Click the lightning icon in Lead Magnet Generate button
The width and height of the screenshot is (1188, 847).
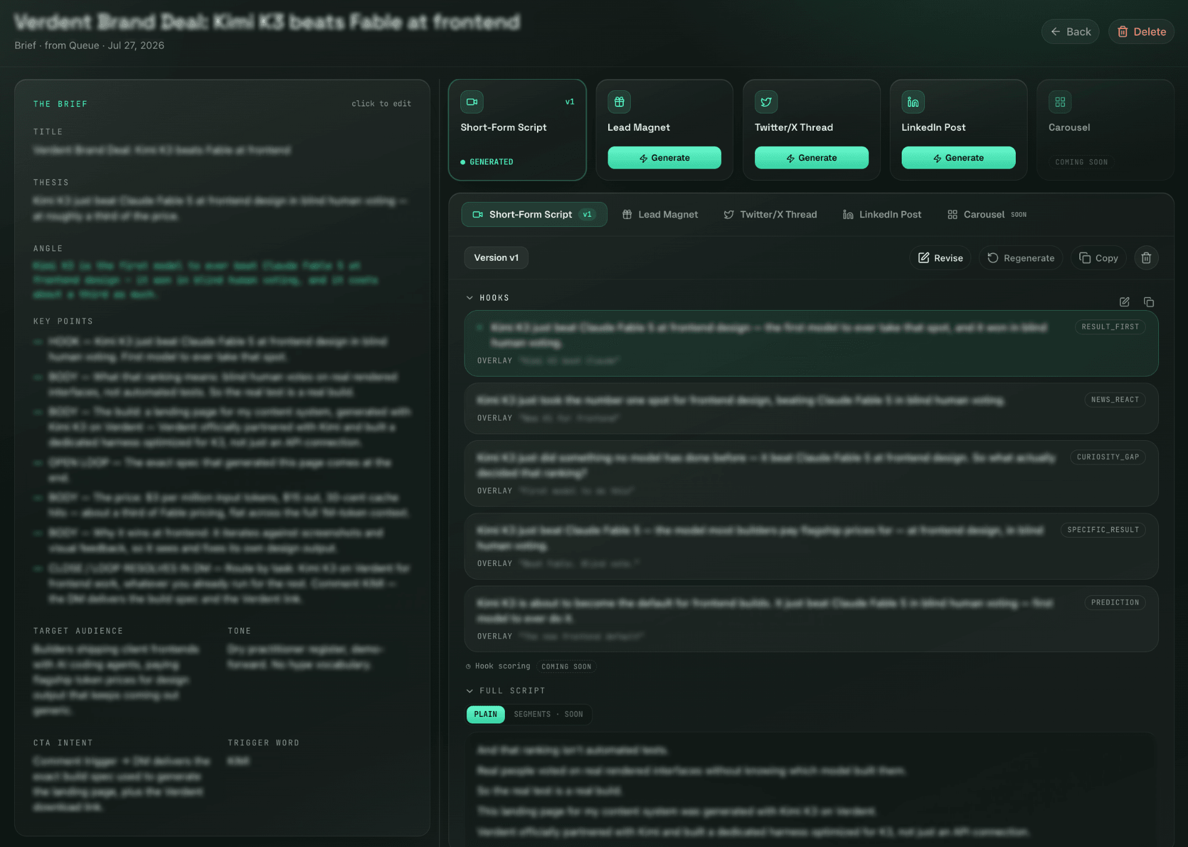[643, 158]
